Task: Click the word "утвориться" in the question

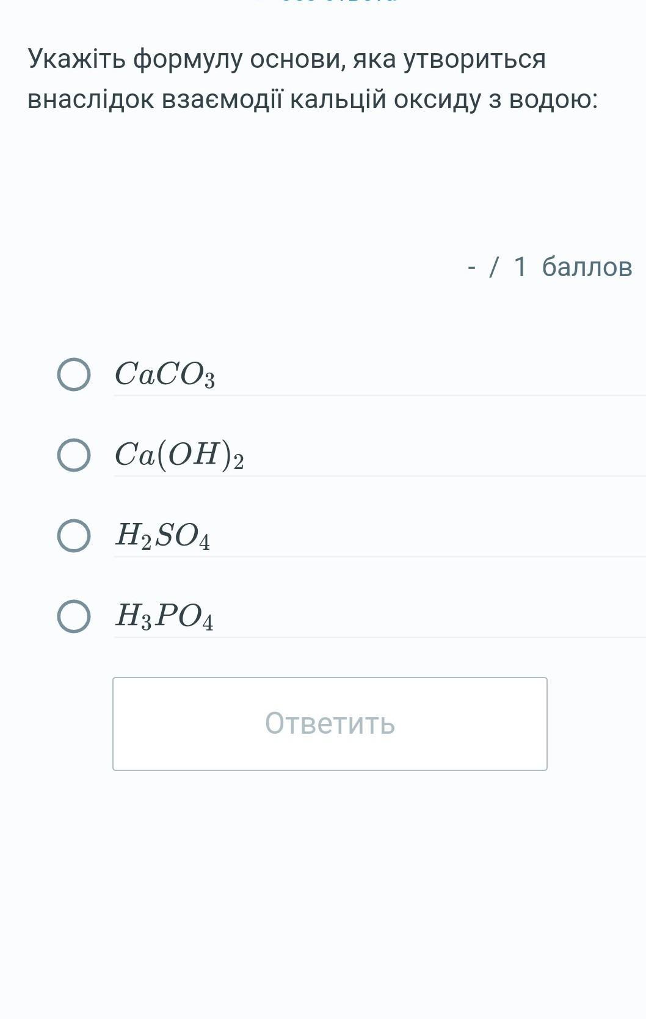Action: point(474,59)
